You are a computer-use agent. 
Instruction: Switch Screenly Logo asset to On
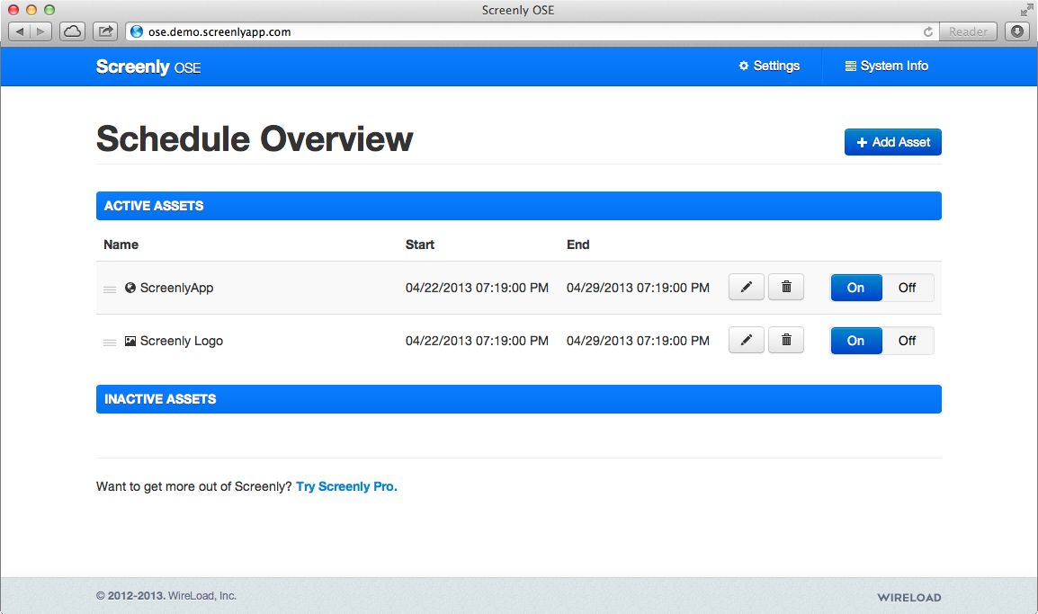coord(856,341)
